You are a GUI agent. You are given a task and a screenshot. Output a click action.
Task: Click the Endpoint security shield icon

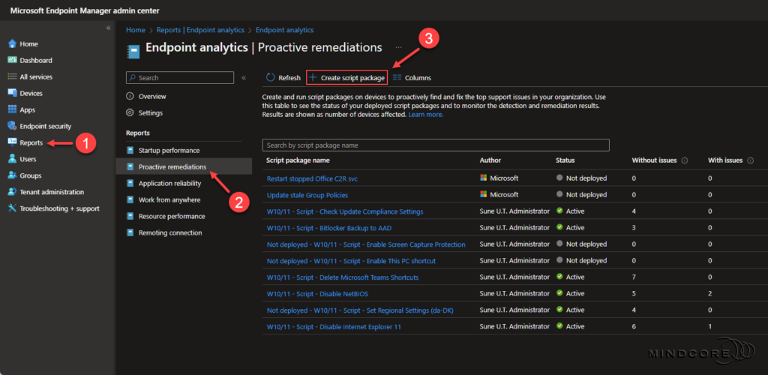[13, 126]
